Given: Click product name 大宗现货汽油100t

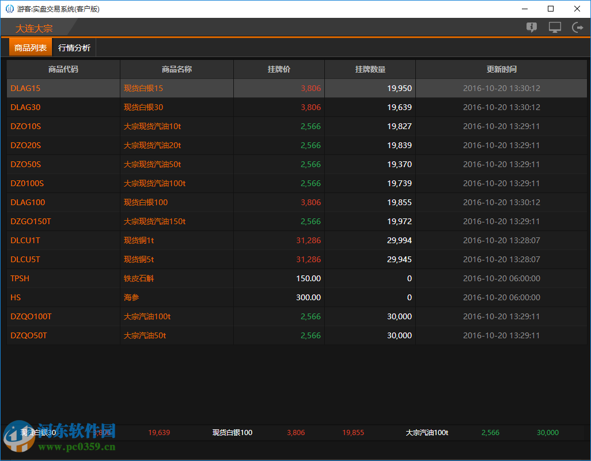Looking at the screenshot, I should pos(154,183).
